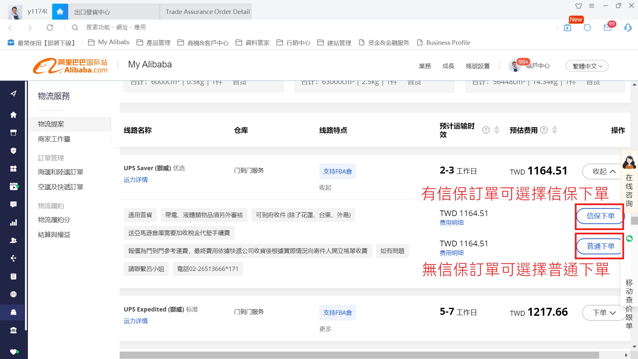Screen dimensions: 638x359
Task: Select the ship logistics icon in sidebar
Action: coord(13,312)
